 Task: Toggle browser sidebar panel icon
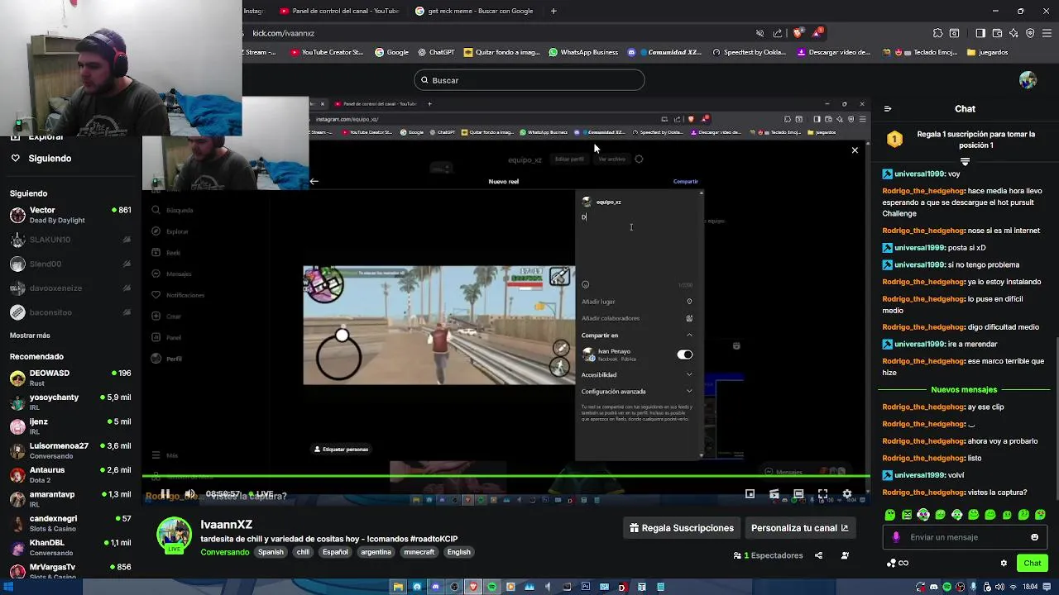980,33
